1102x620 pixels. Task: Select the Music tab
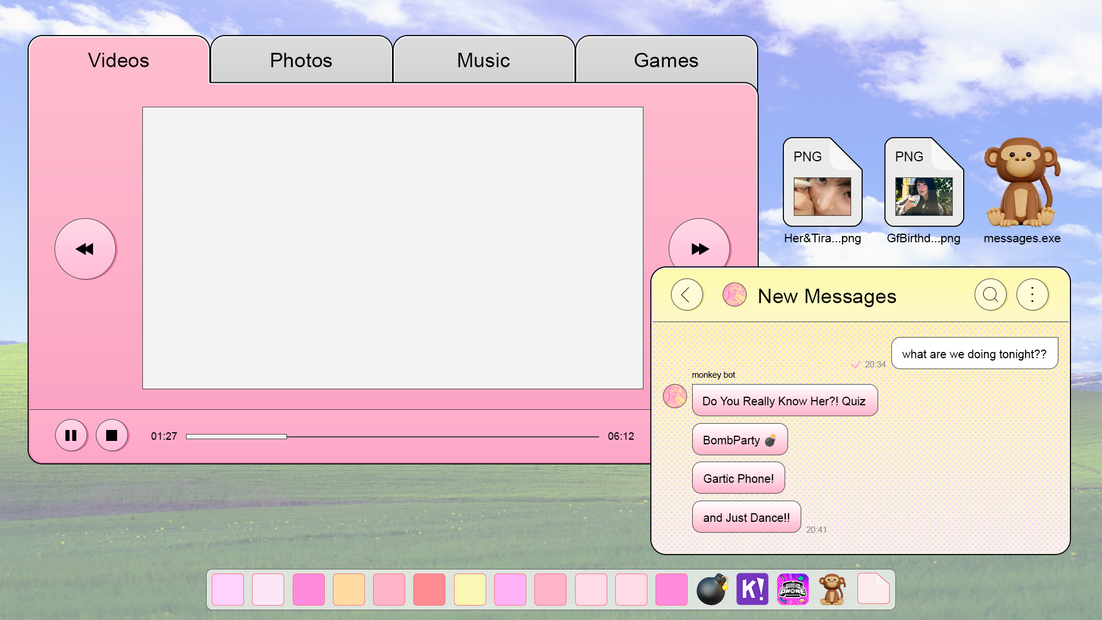point(483,60)
